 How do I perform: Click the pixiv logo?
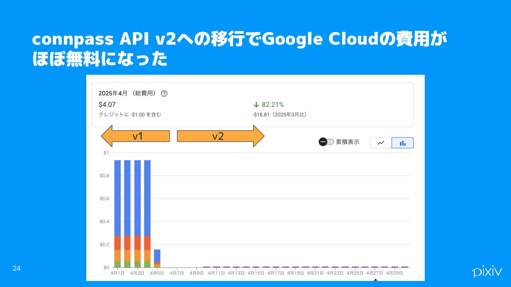[487, 271]
